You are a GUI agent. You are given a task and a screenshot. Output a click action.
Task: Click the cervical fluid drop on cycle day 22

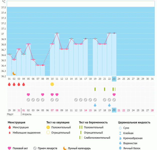tap(109, 105)
